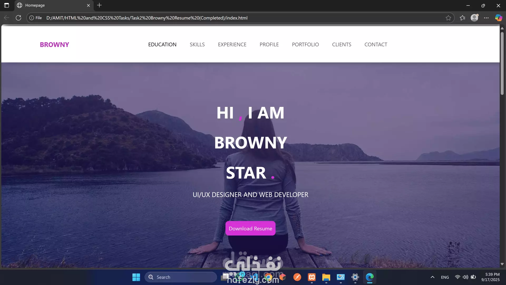Refresh the page with the reload icon
Screen dimensions: 506x285
click(18, 18)
